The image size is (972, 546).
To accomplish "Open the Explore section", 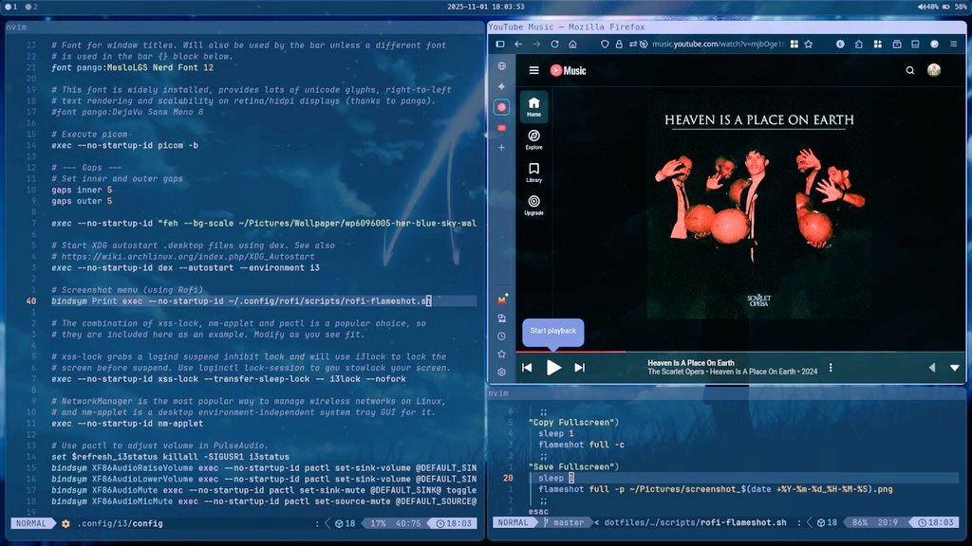I will pyautogui.click(x=533, y=140).
